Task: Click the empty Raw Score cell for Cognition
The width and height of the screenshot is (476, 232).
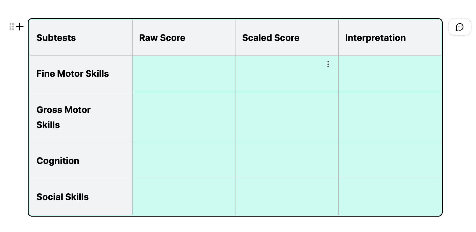Action: (x=184, y=161)
